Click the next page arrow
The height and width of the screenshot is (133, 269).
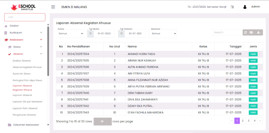(x=260, y=121)
